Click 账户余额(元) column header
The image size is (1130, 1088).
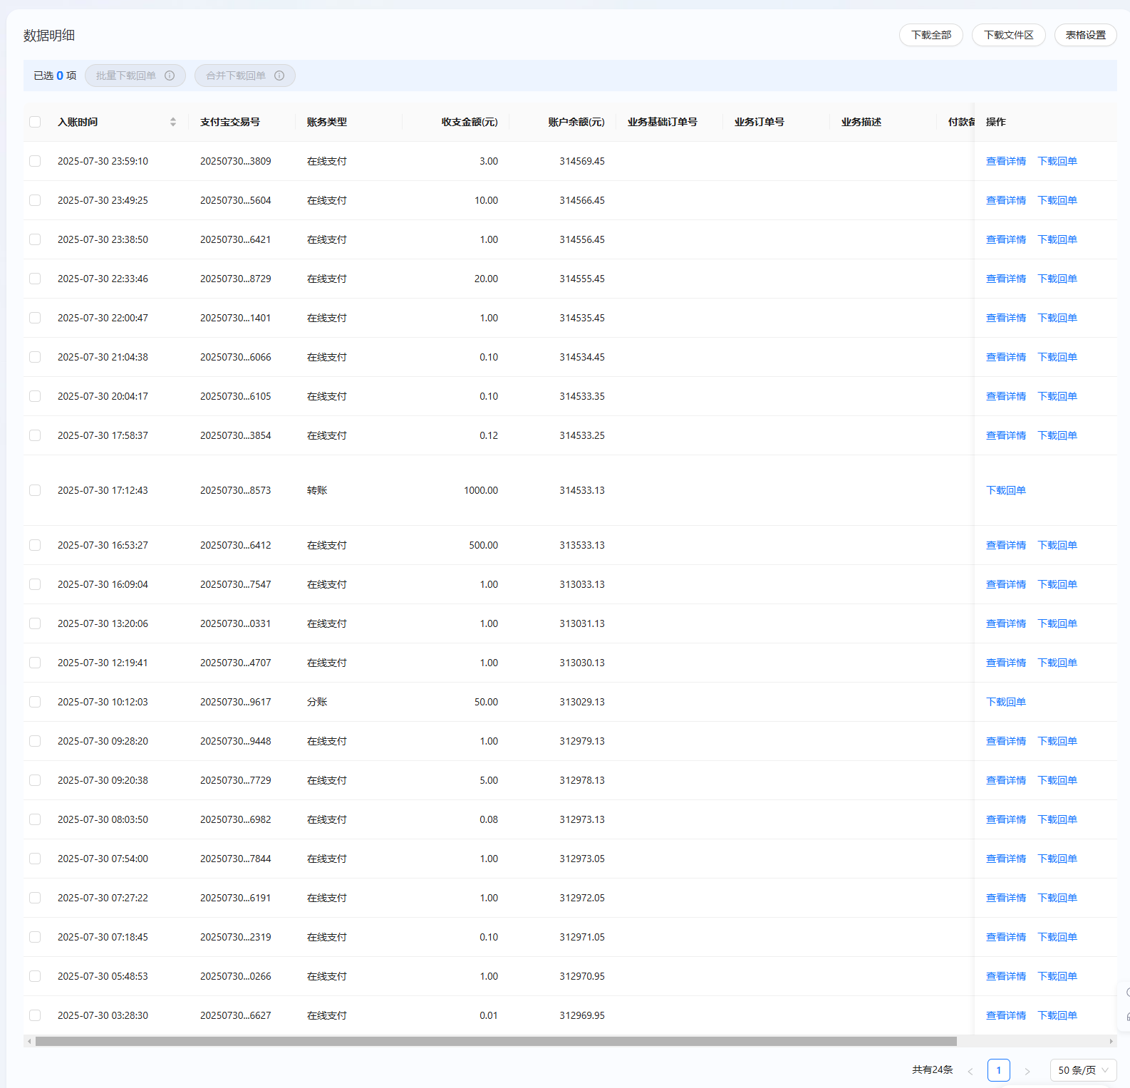(576, 122)
